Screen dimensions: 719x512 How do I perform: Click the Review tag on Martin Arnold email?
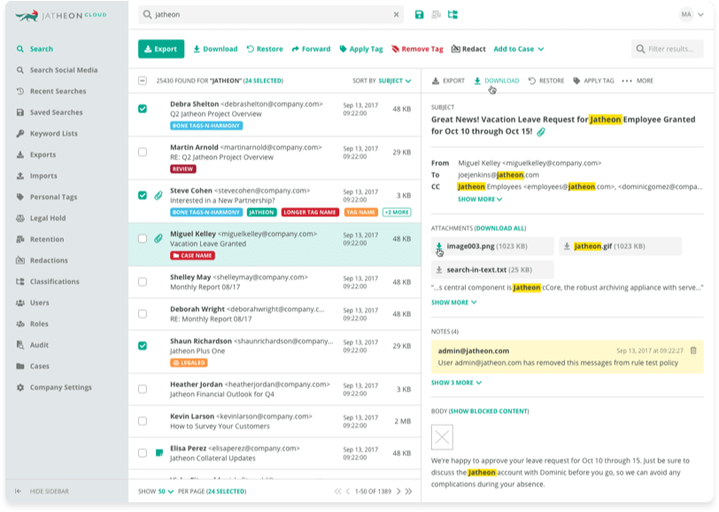[183, 169]
